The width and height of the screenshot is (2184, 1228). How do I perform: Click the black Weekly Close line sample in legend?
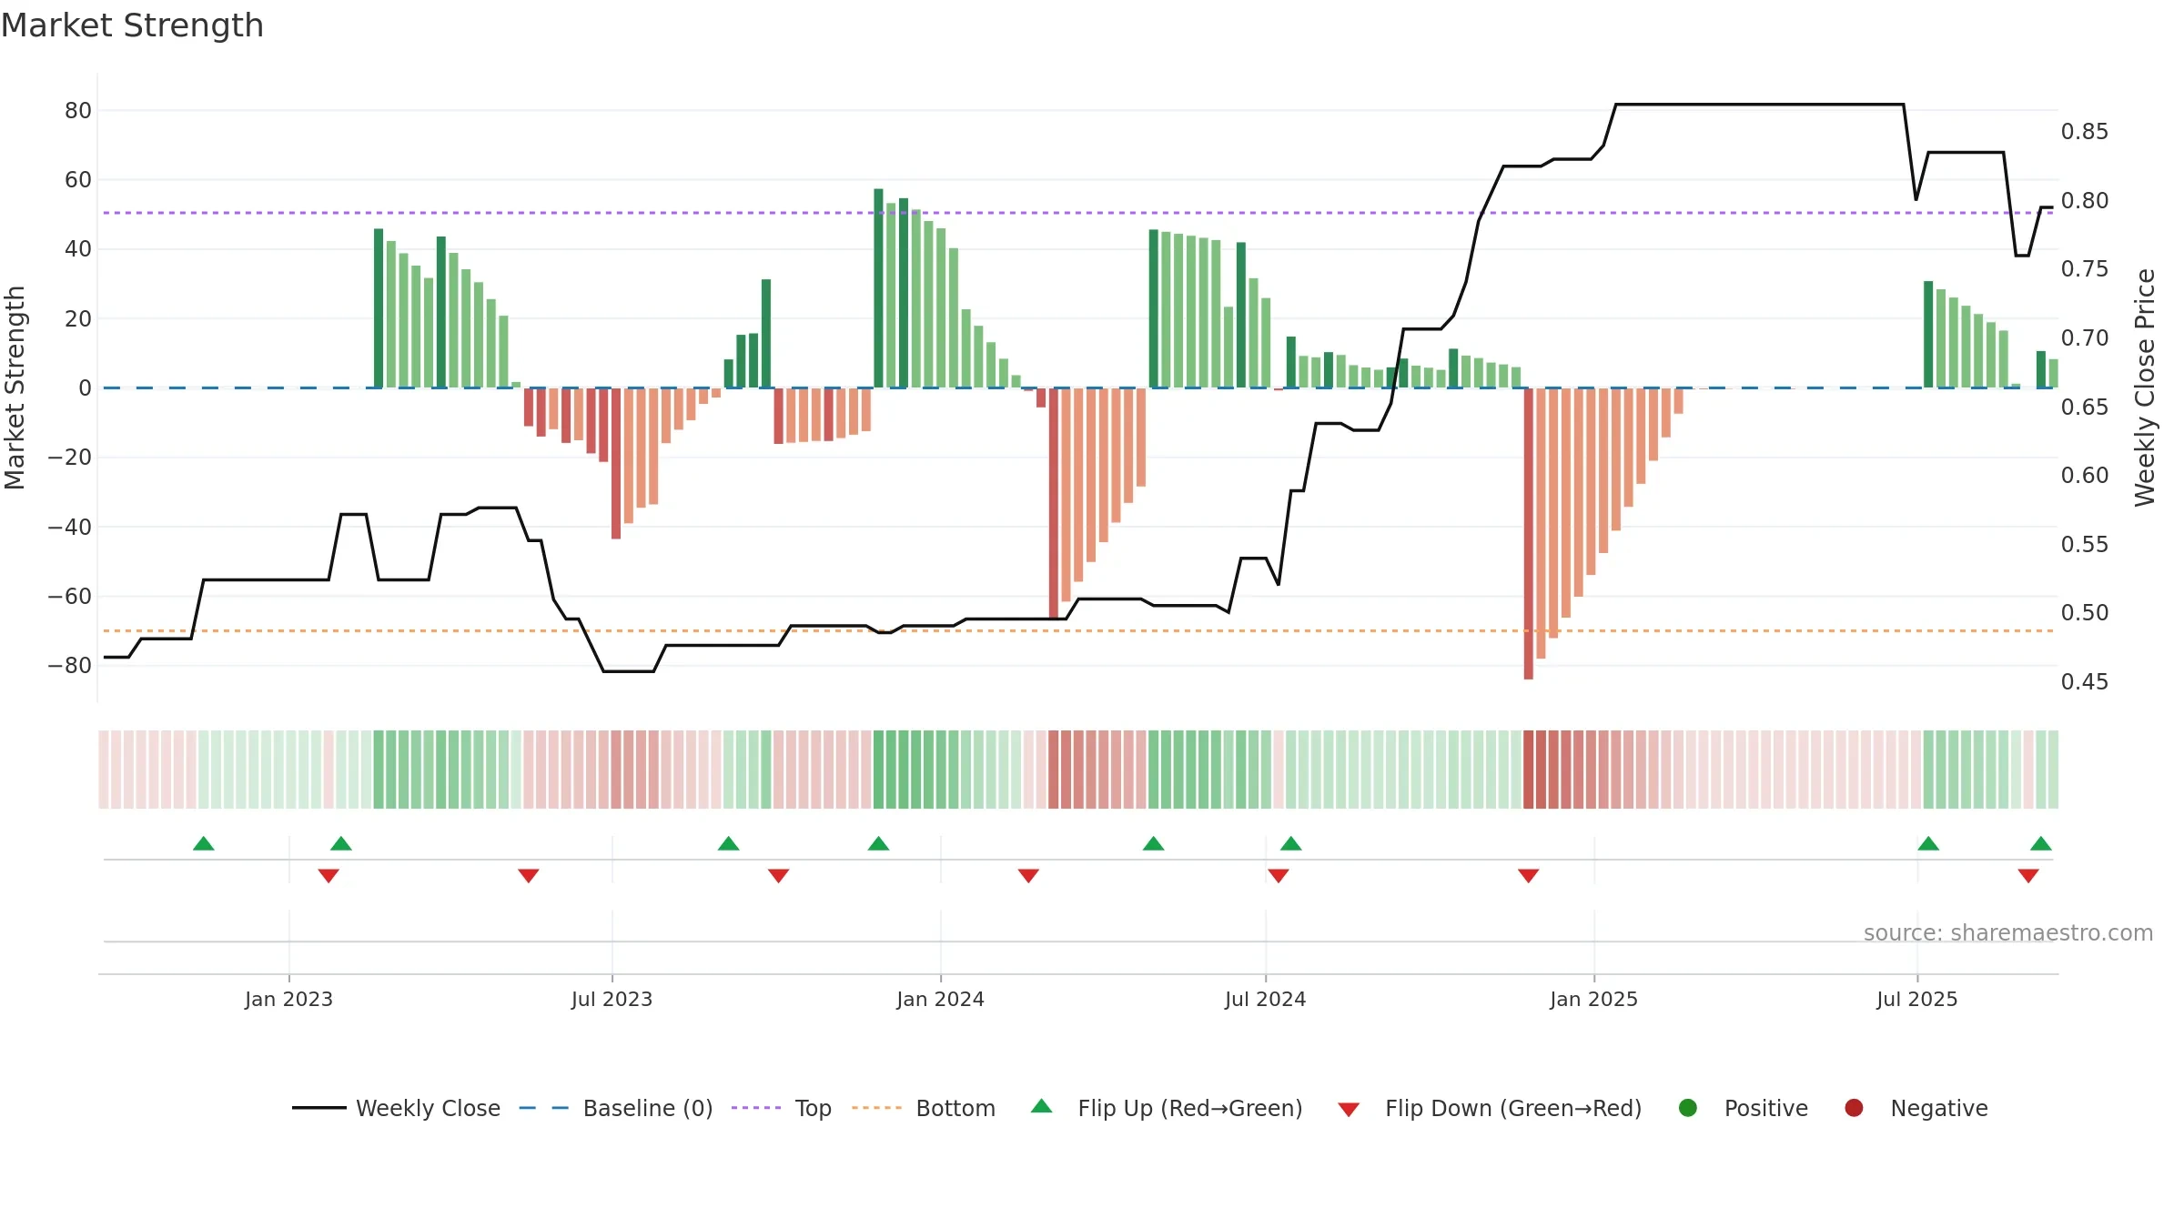[319, 1108]
